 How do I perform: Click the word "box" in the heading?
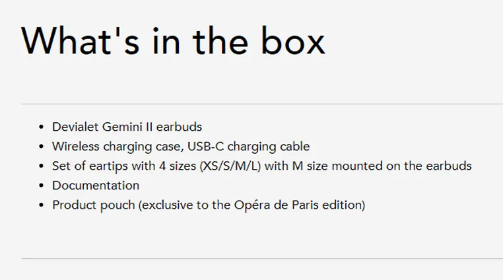point(293,42)
